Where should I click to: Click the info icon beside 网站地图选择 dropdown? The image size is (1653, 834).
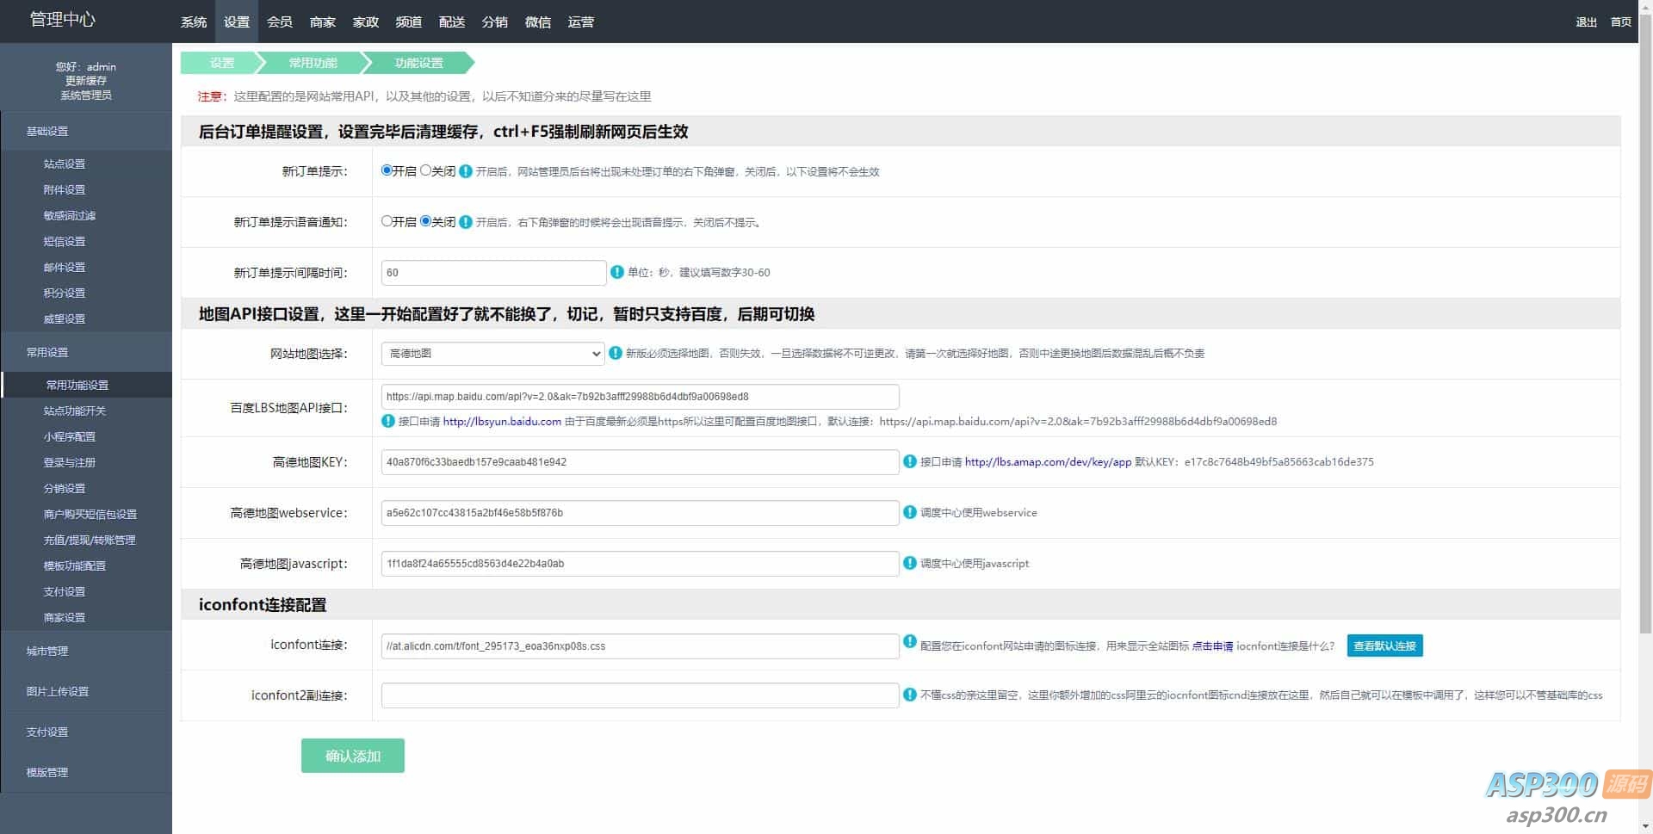(616, 353)
